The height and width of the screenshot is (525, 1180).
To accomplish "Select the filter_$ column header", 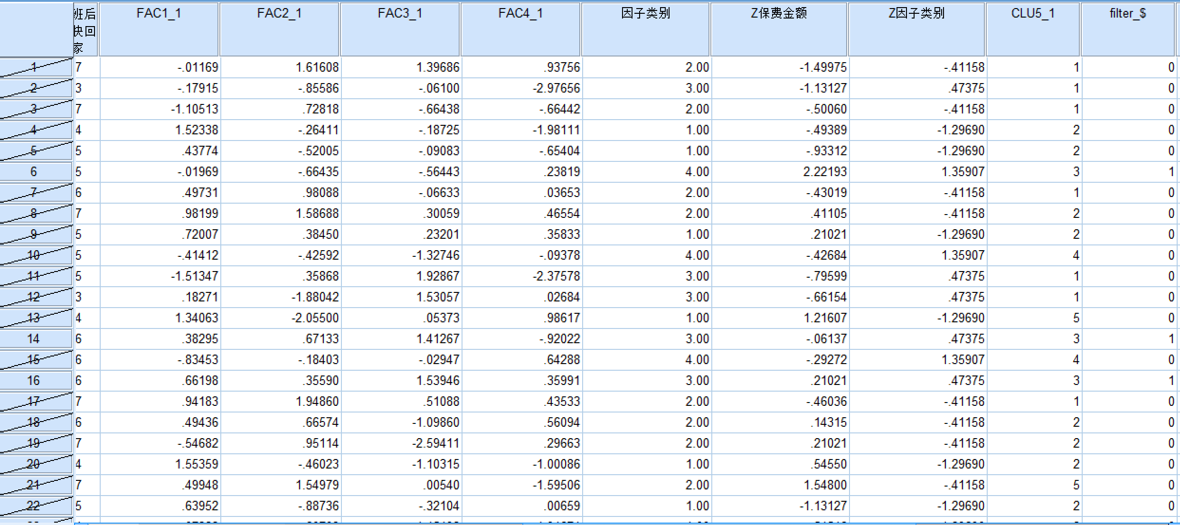I will pyautogui.click(x=1128, y=29).
